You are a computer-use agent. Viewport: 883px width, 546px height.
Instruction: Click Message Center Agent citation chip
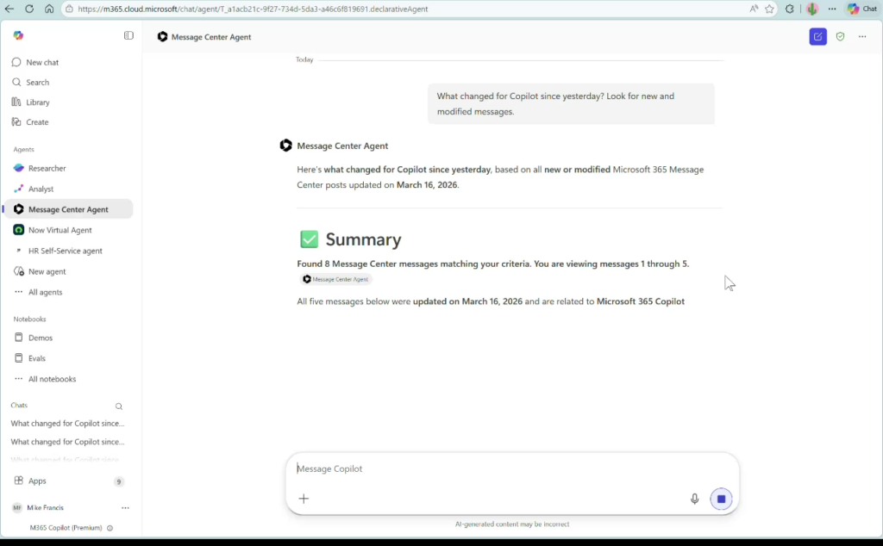pos(336,279)
